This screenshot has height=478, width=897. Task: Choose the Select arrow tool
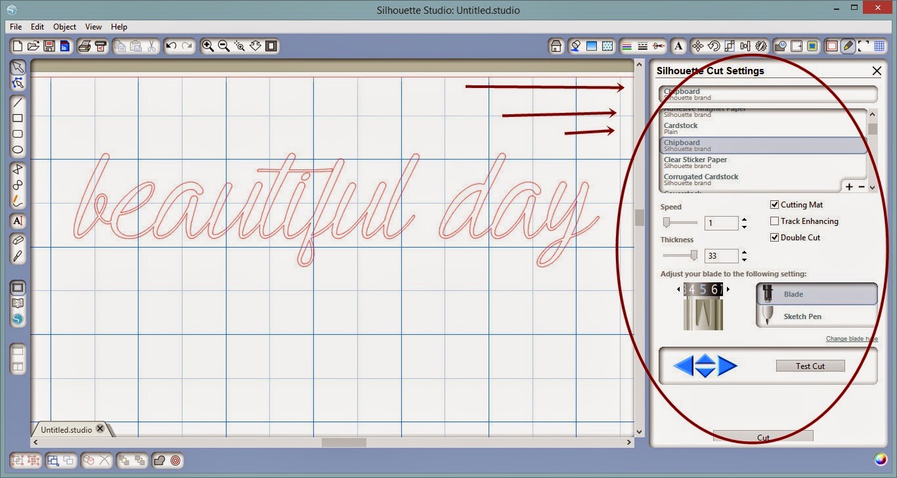tap(18, 67)
